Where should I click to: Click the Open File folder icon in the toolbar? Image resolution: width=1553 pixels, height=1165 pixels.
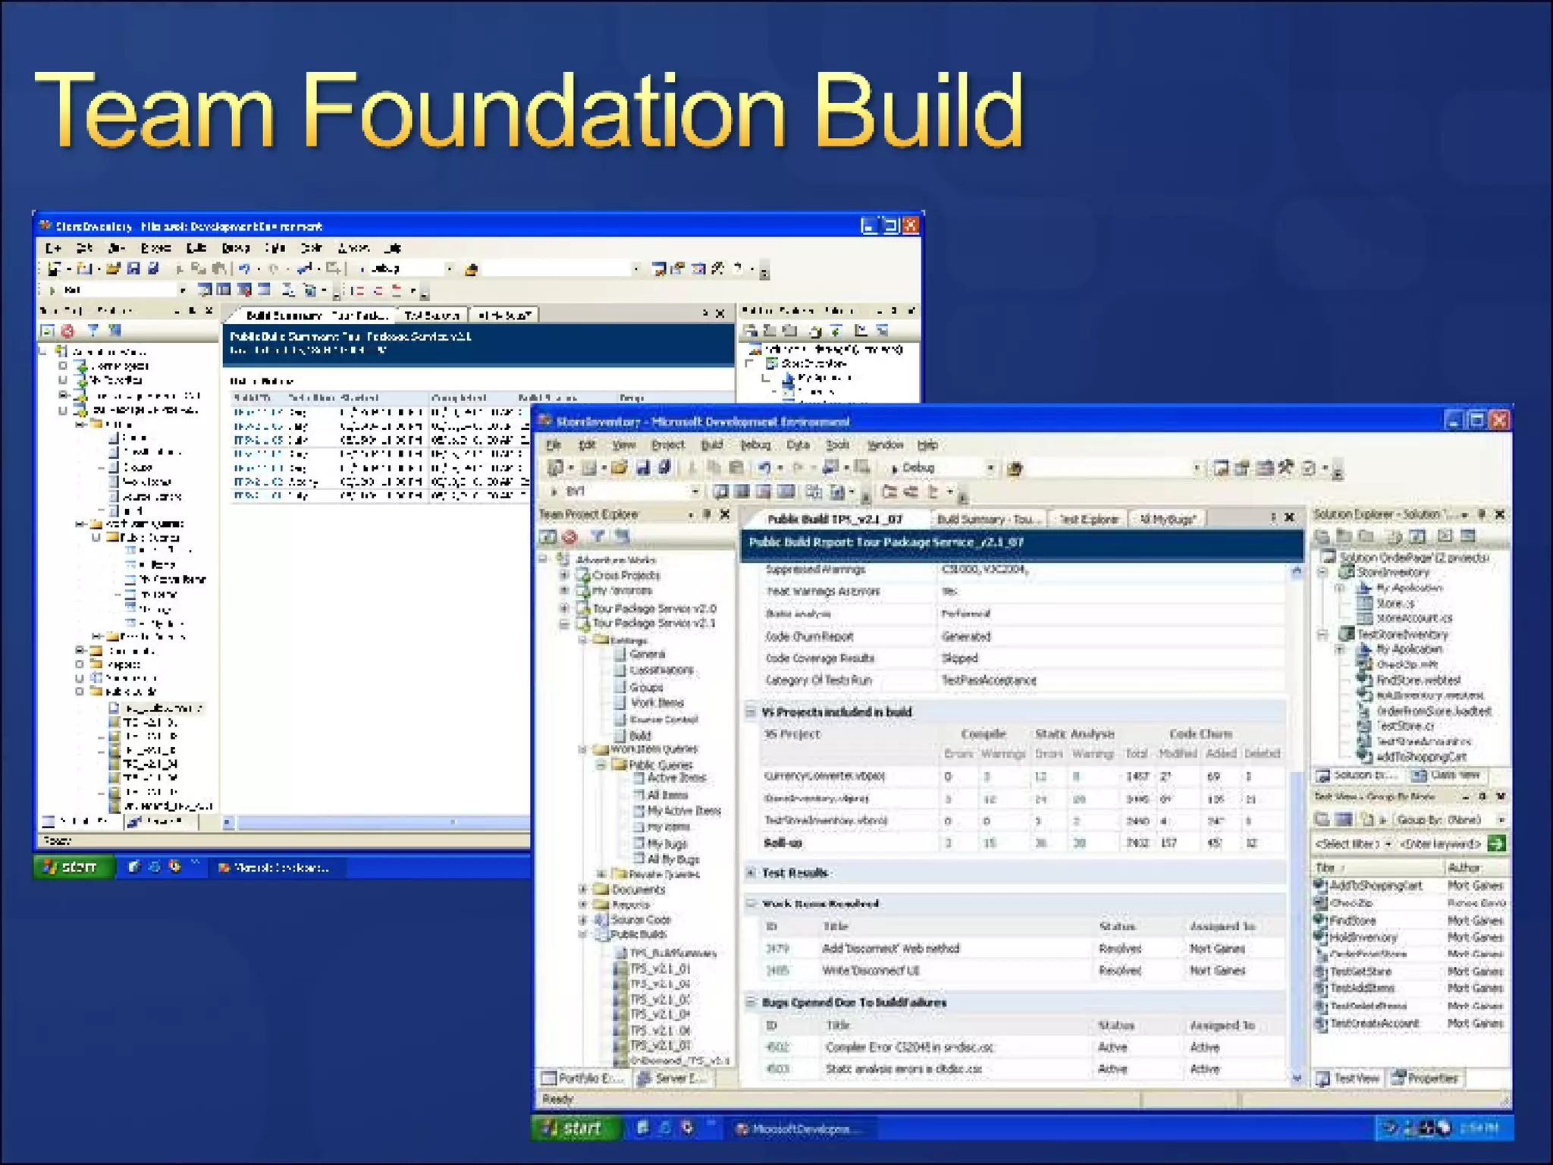620,468
